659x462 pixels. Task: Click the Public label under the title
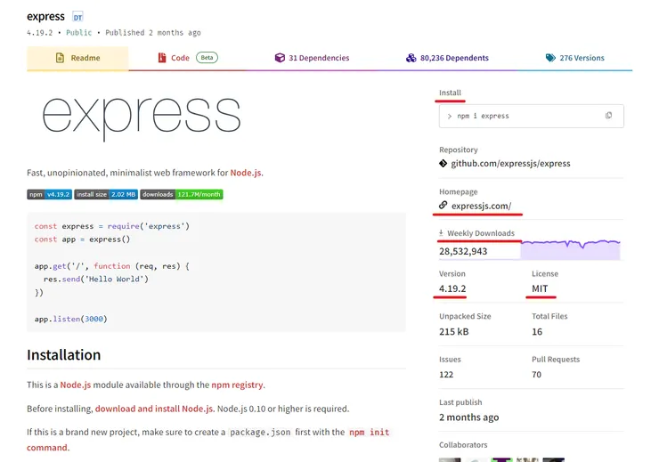[78, 32]
